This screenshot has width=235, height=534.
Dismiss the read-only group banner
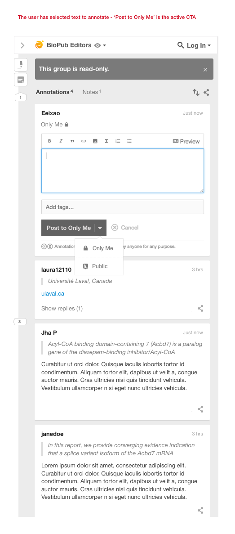pos(205,69)
